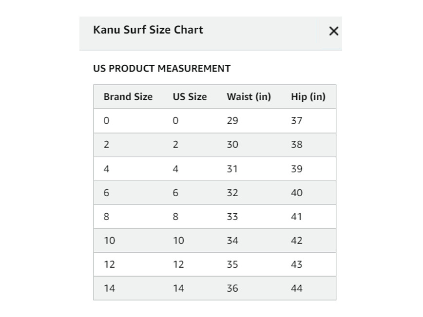Click hip value 40 in the table
This screenshot has height=317, width=423.
(297, 193)
